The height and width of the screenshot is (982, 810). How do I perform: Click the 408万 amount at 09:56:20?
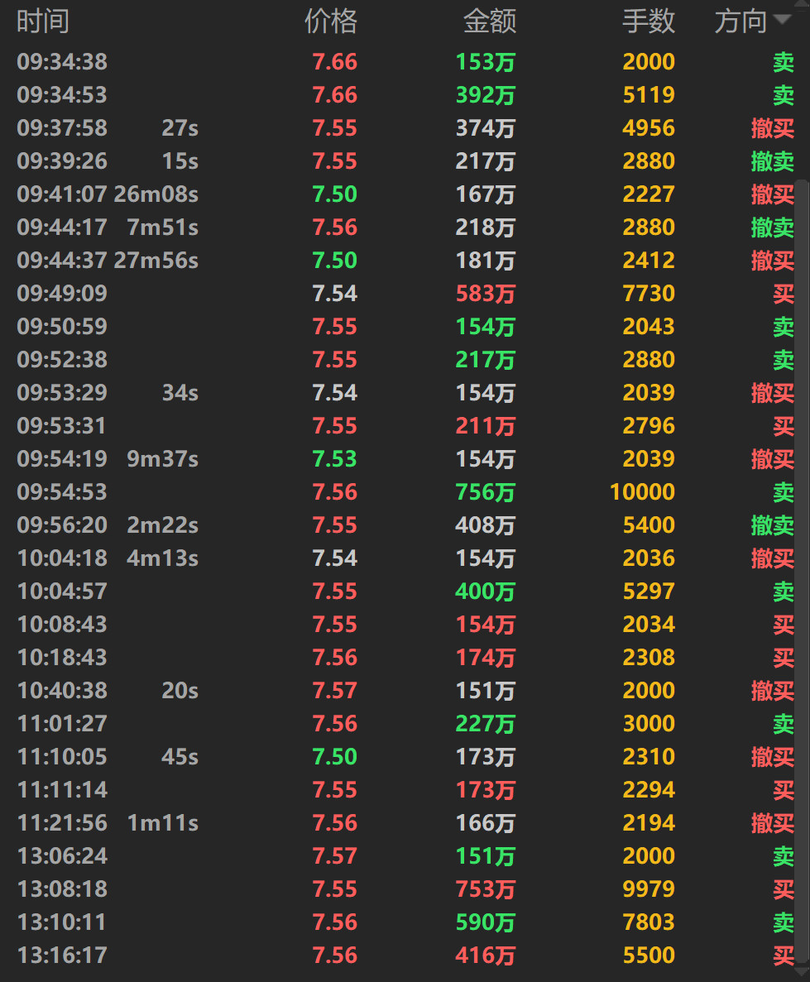(486, 525)
